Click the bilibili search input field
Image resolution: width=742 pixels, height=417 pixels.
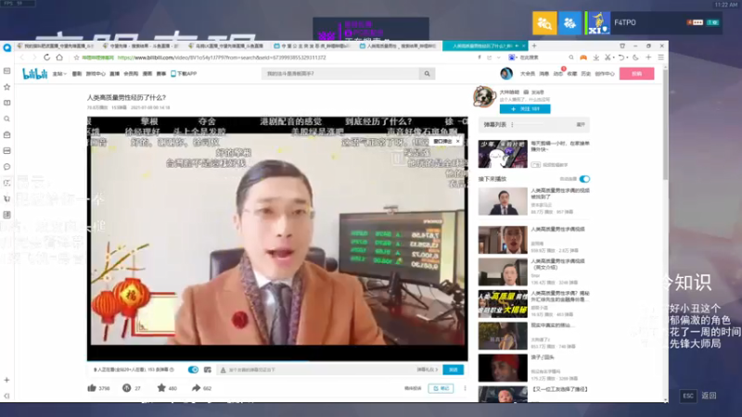point(340,74)
